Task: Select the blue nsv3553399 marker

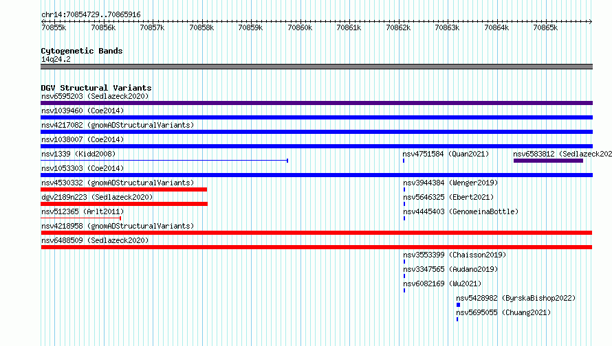Action: point(404,262)
